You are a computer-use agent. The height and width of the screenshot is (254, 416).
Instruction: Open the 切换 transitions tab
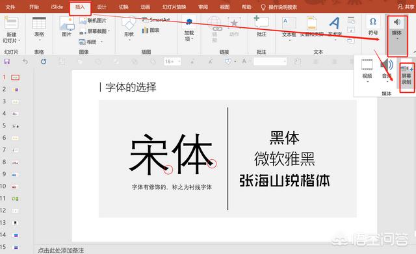[x=123, y=7]
